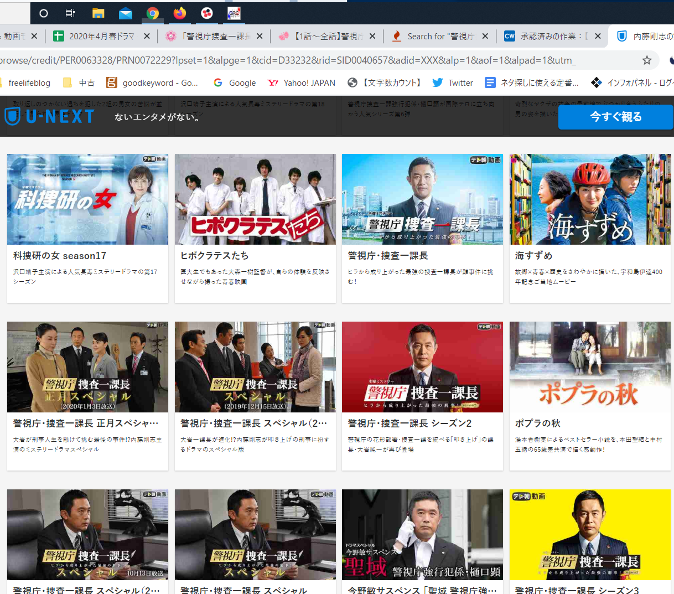Click the 今すぐ観る button

(x=616, y=117)
